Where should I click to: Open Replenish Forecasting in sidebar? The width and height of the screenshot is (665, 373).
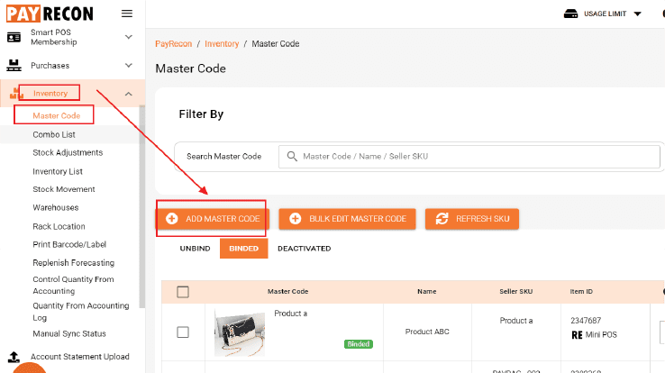74,263
